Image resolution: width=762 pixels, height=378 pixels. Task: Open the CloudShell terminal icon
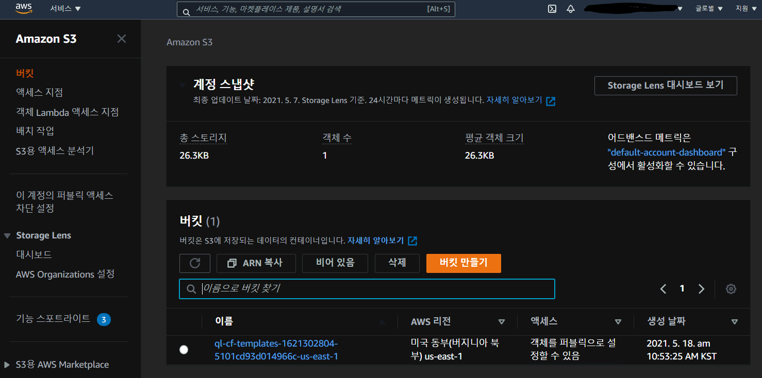pyautogui.click(x=552, y=9)
